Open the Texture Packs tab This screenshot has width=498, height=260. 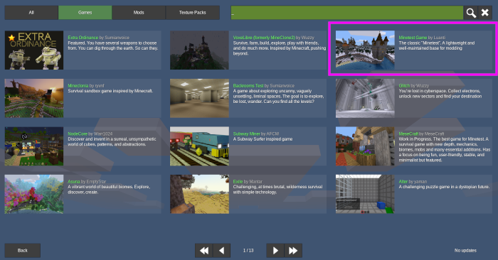[193, 13]
